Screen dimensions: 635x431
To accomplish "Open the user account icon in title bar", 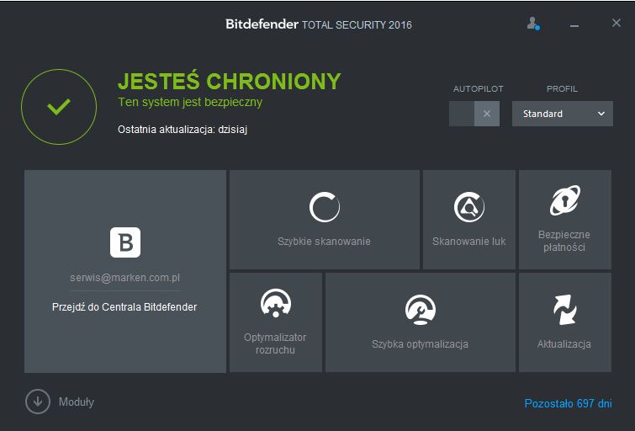I will (533, 23).
